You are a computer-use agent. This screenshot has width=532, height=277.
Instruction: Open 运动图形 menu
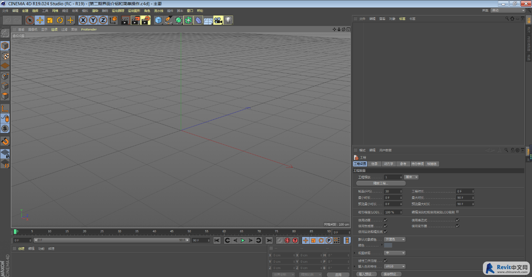point(134,10)
